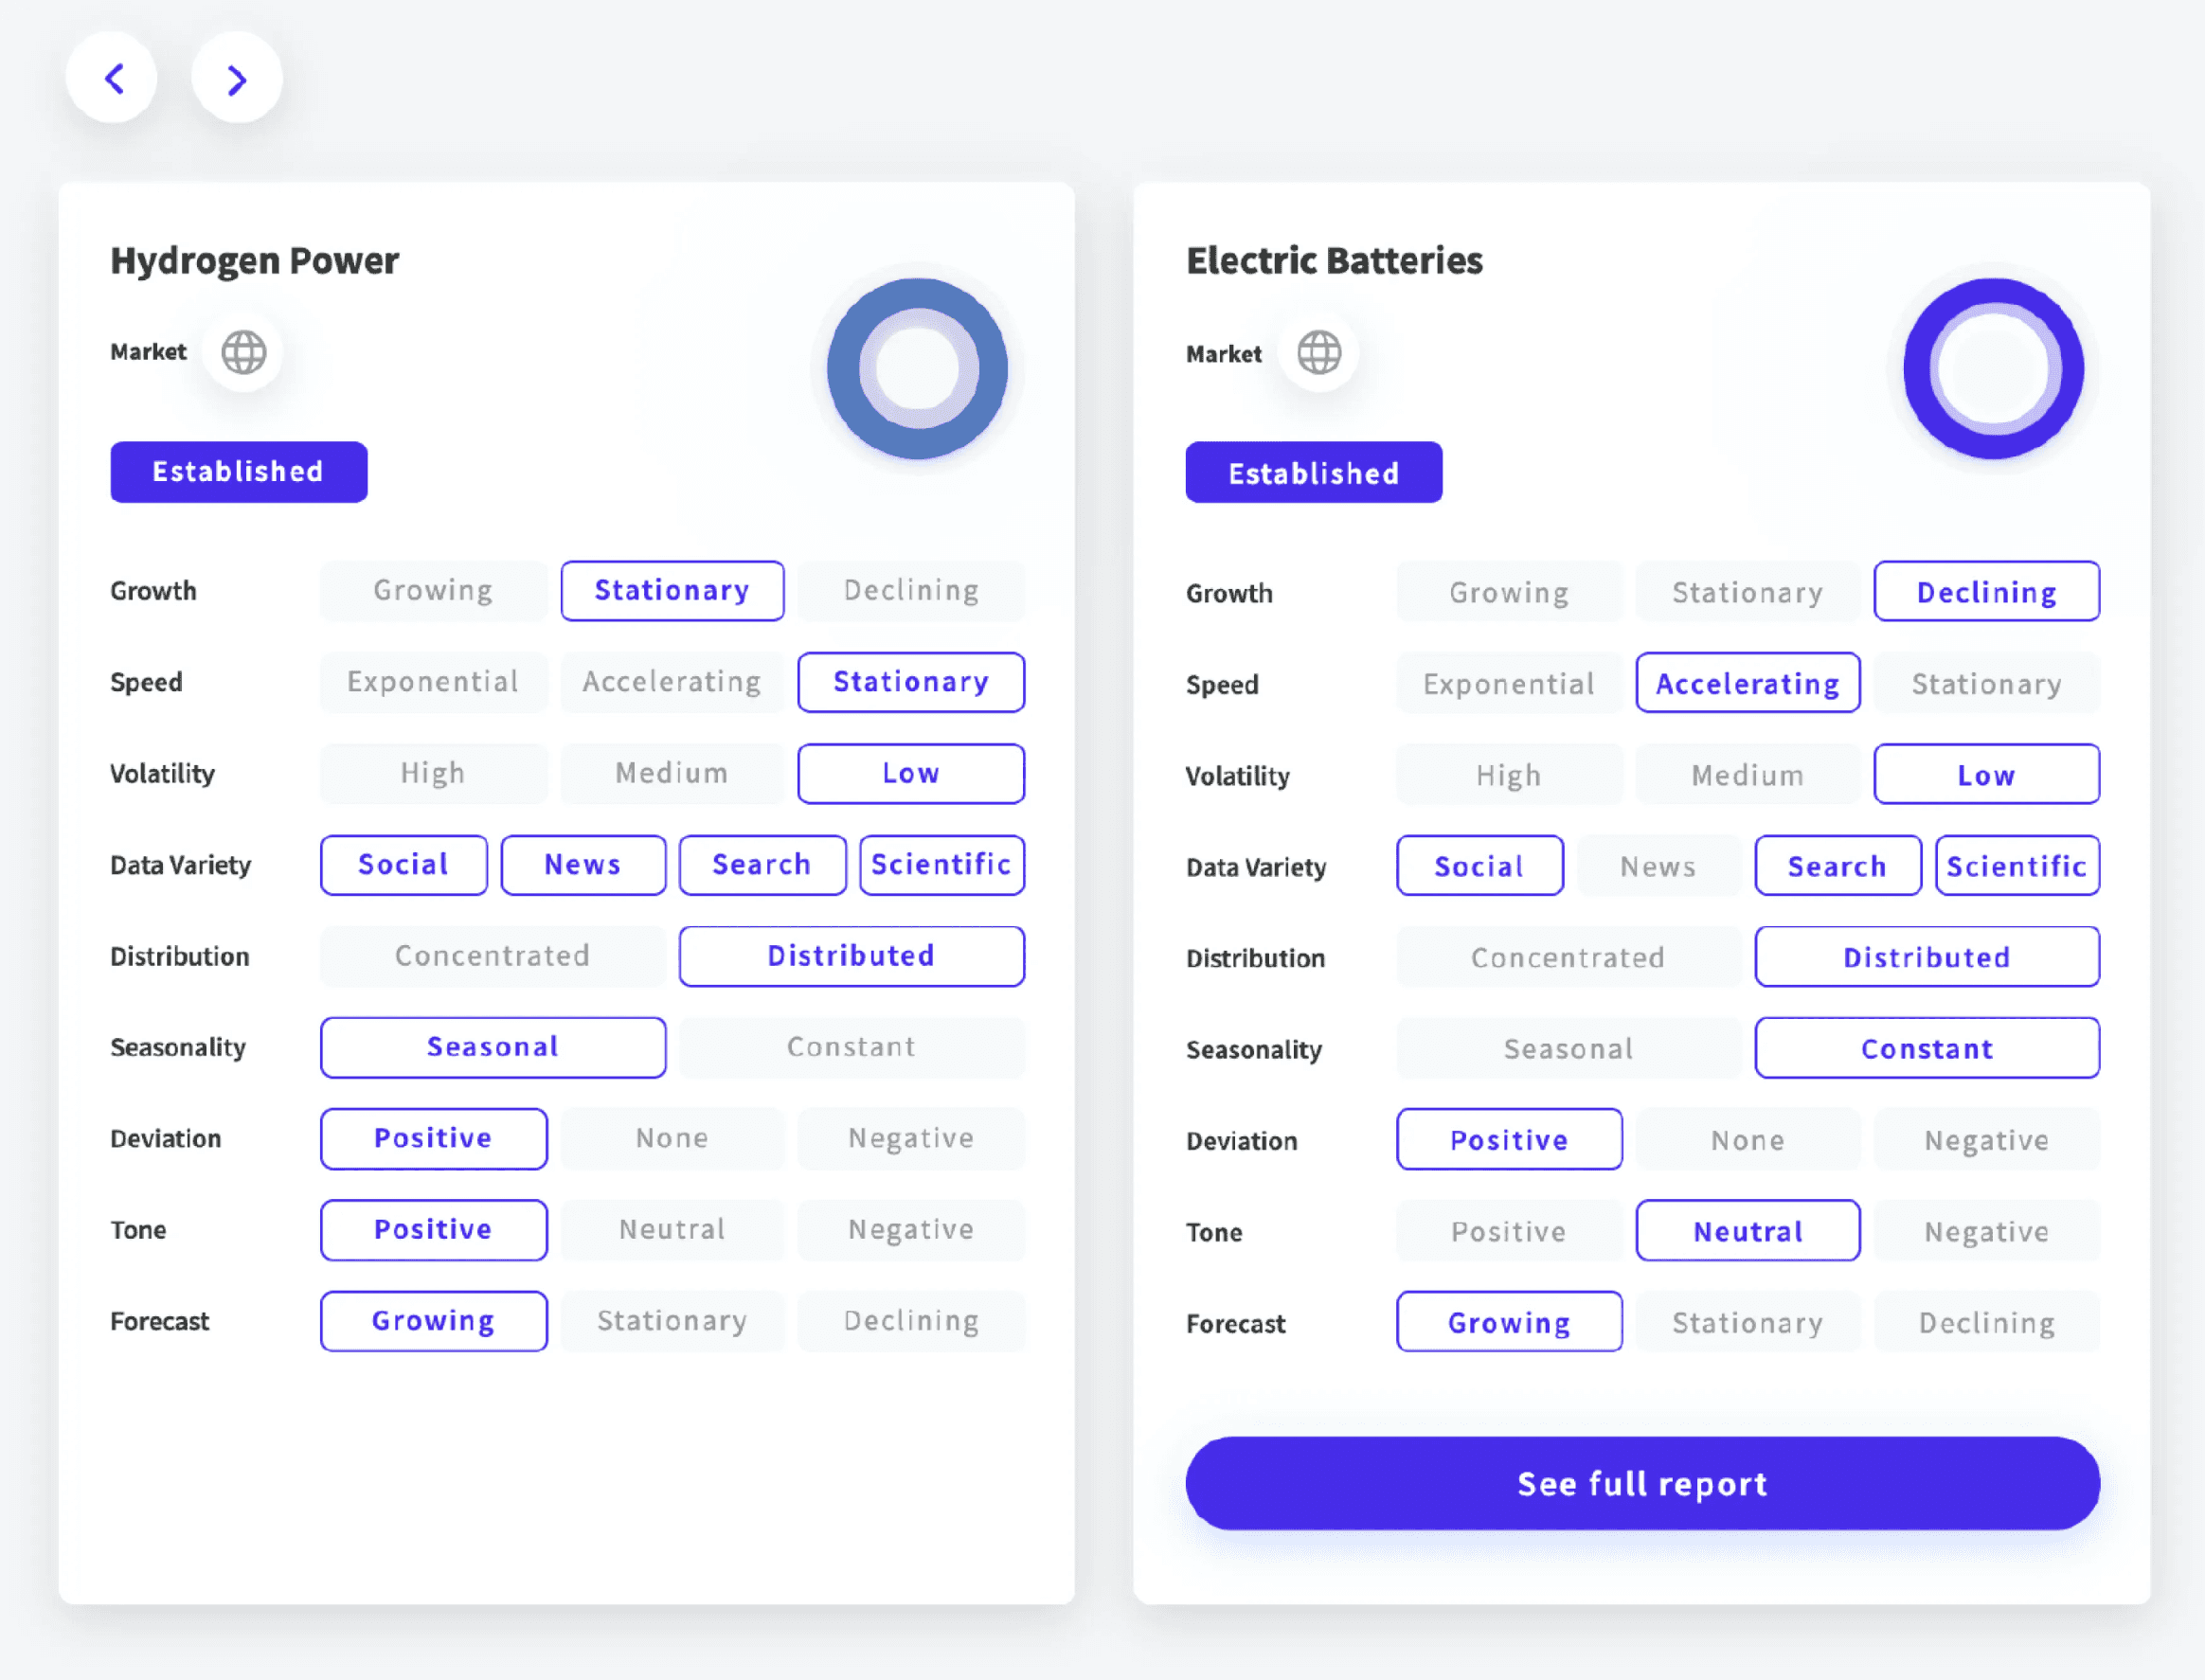
Task: Select Declining forecast for Hydrogen Power
Action: pos(911,1321)
